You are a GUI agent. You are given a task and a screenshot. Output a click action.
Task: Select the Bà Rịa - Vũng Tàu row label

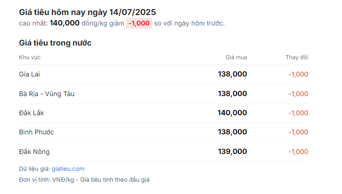47,94
